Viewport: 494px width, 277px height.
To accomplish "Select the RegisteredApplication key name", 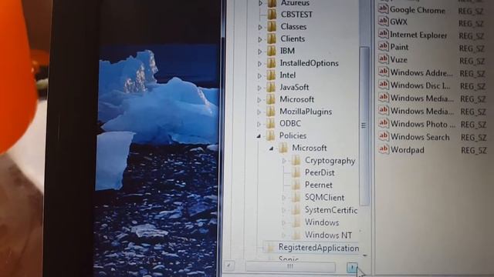I will (319, 248).
